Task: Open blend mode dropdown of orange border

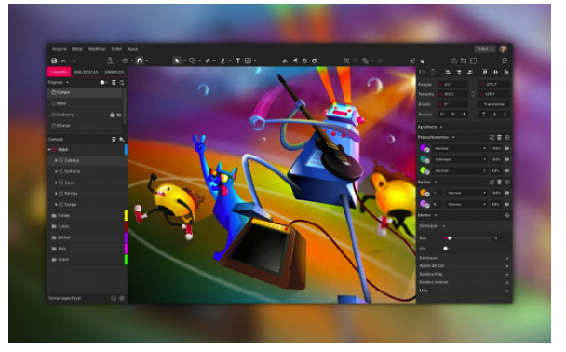Action: point(465,193)
